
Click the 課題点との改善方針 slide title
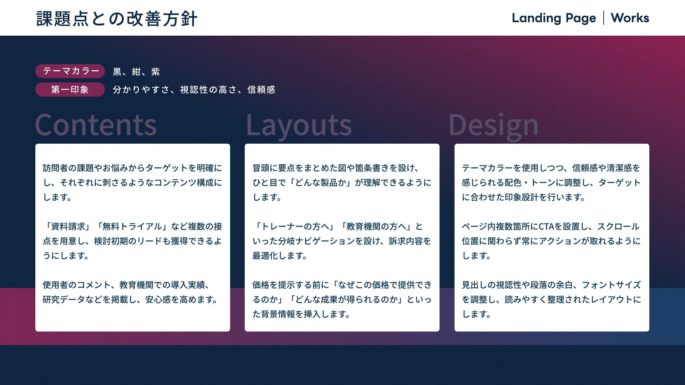(x=117, y=19)
